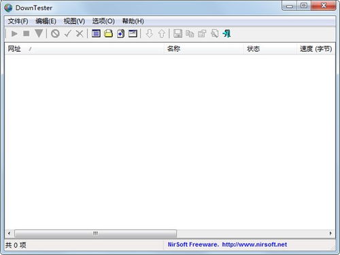Click the NirSoft website link in status bar
Screen dimensions: 340x255
pos(227,245)
